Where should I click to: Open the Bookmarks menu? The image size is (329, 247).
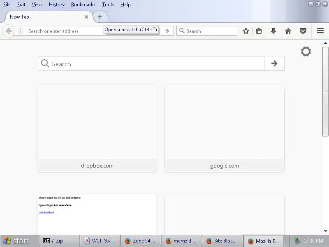point(83,5)
